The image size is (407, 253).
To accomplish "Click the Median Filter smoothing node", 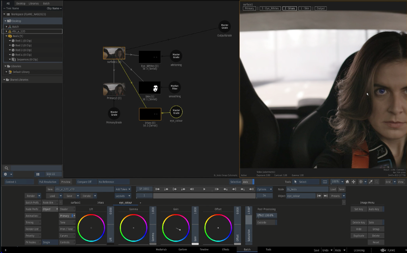I will [175, 87].
